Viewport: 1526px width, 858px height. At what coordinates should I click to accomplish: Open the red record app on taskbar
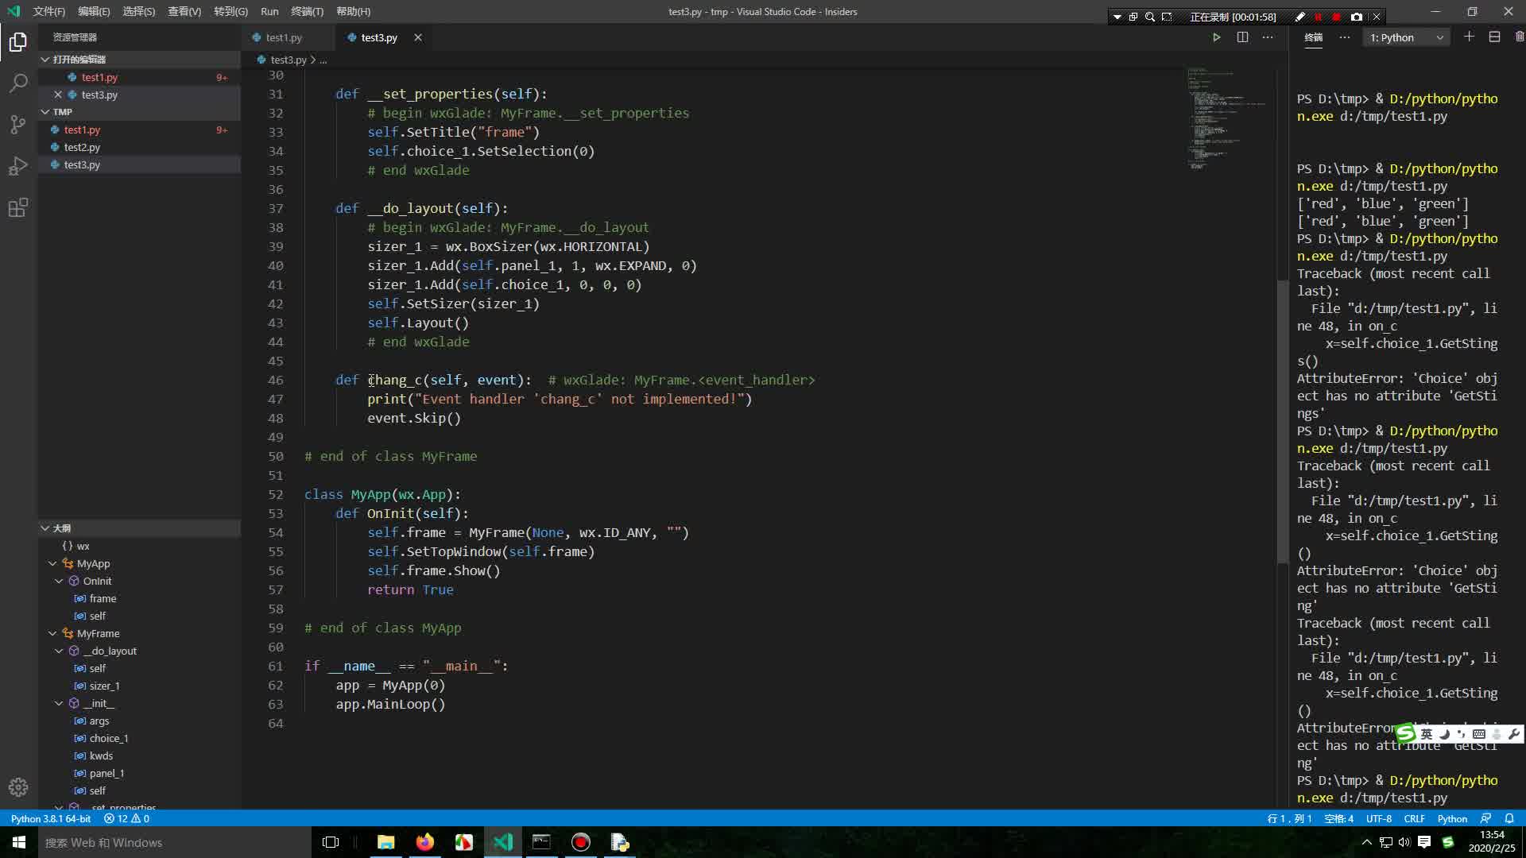581,842
